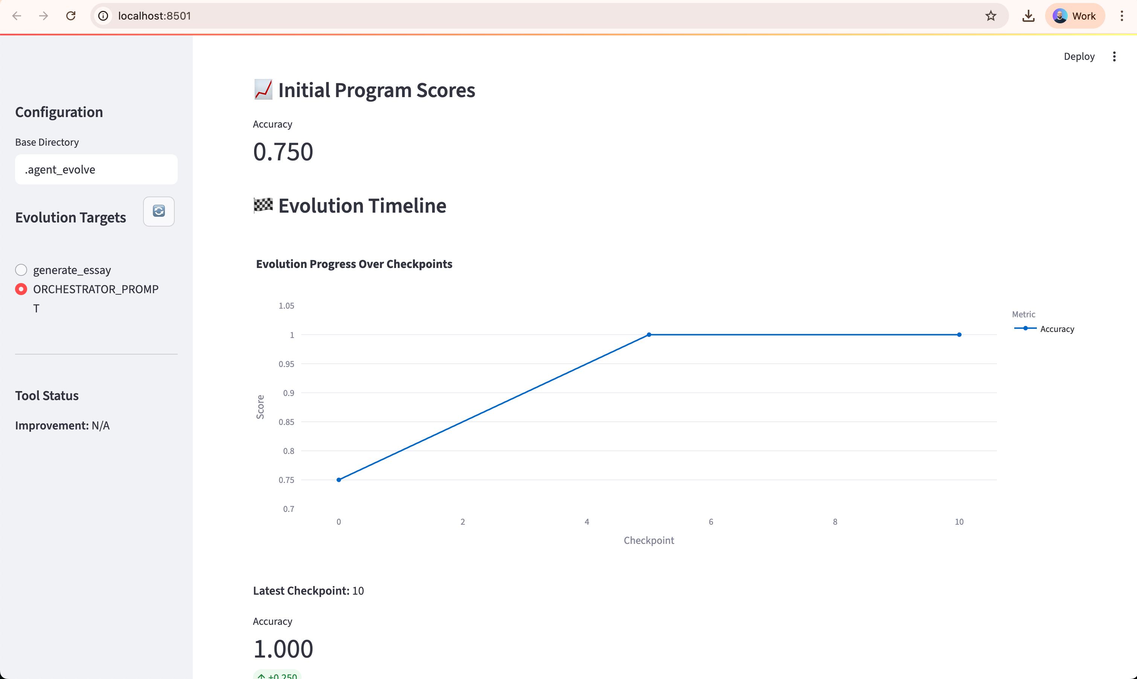Bookmark this page with star icon
This screenshot has height=679, width=1137.
[x=991, y=16]
